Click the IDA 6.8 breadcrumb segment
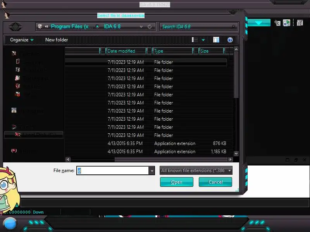Viewport: 310px width, 232px height. 112,26
